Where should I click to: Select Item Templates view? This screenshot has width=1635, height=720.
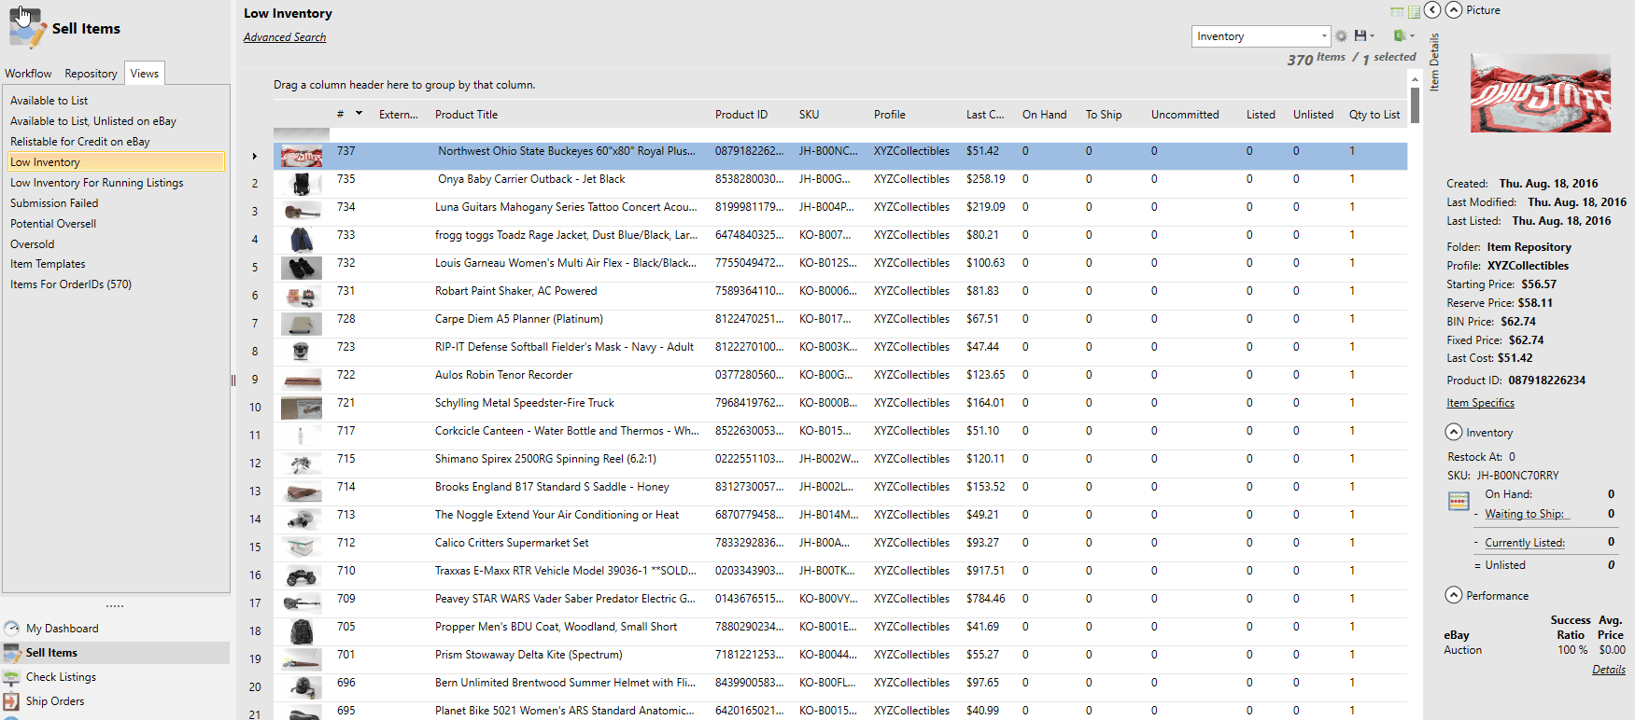48,264
